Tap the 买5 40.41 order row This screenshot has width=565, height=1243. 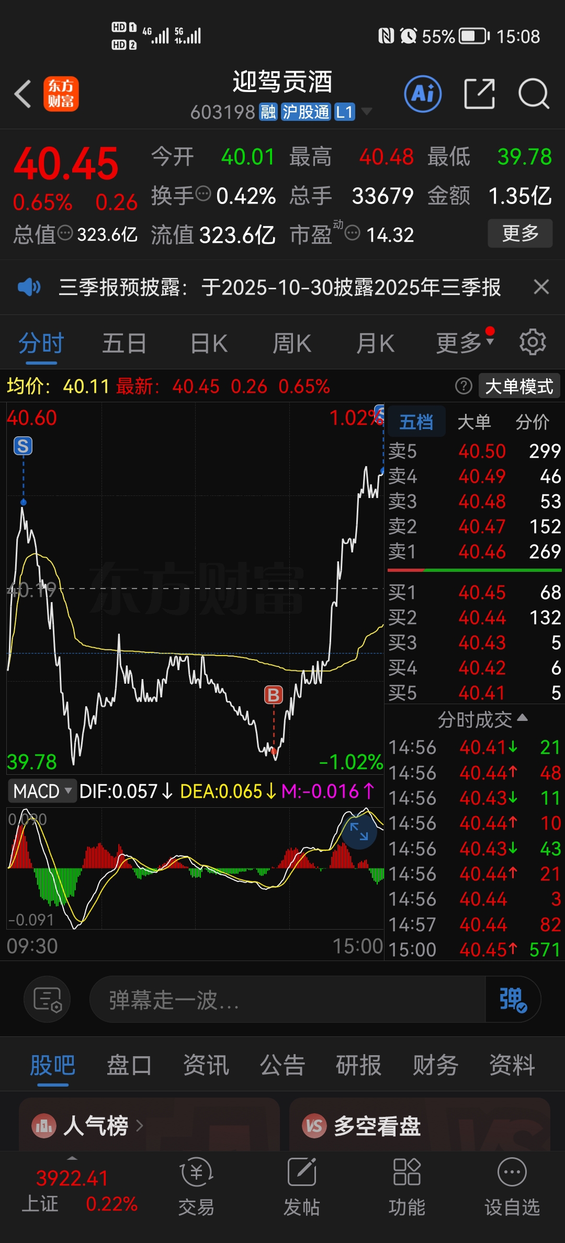[x=474, y=693]
